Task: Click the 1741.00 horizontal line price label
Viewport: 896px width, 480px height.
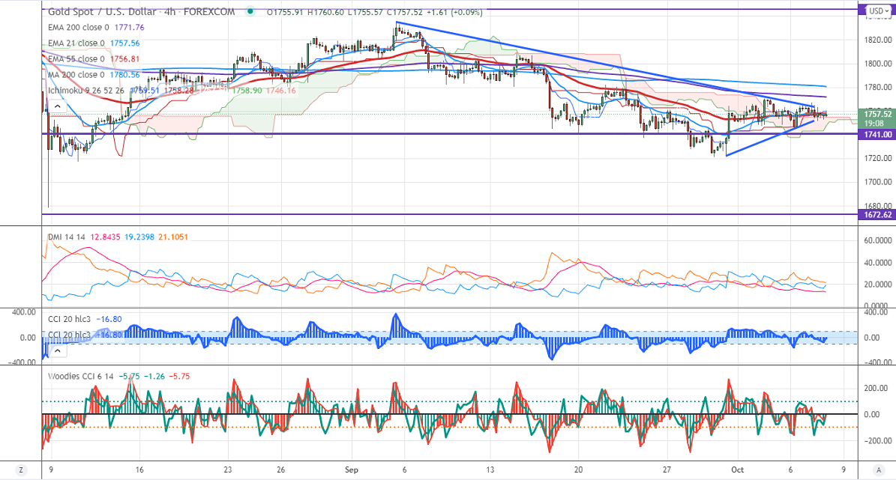Action: (877, 135)
